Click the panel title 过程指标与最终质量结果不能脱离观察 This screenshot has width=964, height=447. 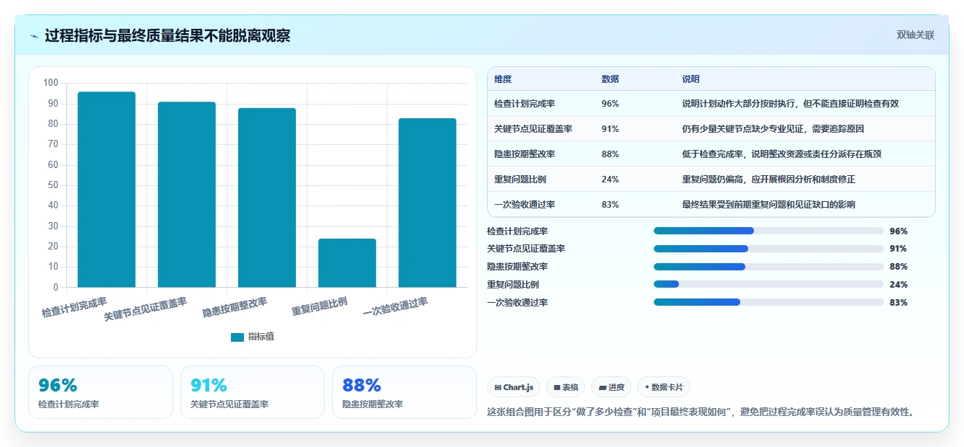click(167, 35)
